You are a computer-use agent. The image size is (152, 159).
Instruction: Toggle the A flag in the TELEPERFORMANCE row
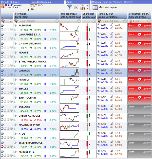tap(2, 146)
